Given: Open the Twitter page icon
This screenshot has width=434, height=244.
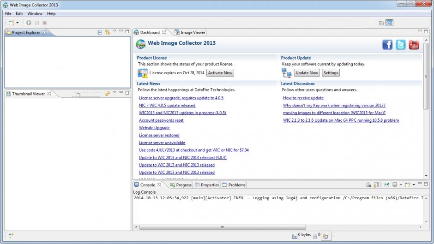Looking at the screenshot, I should tap(400, 45).
